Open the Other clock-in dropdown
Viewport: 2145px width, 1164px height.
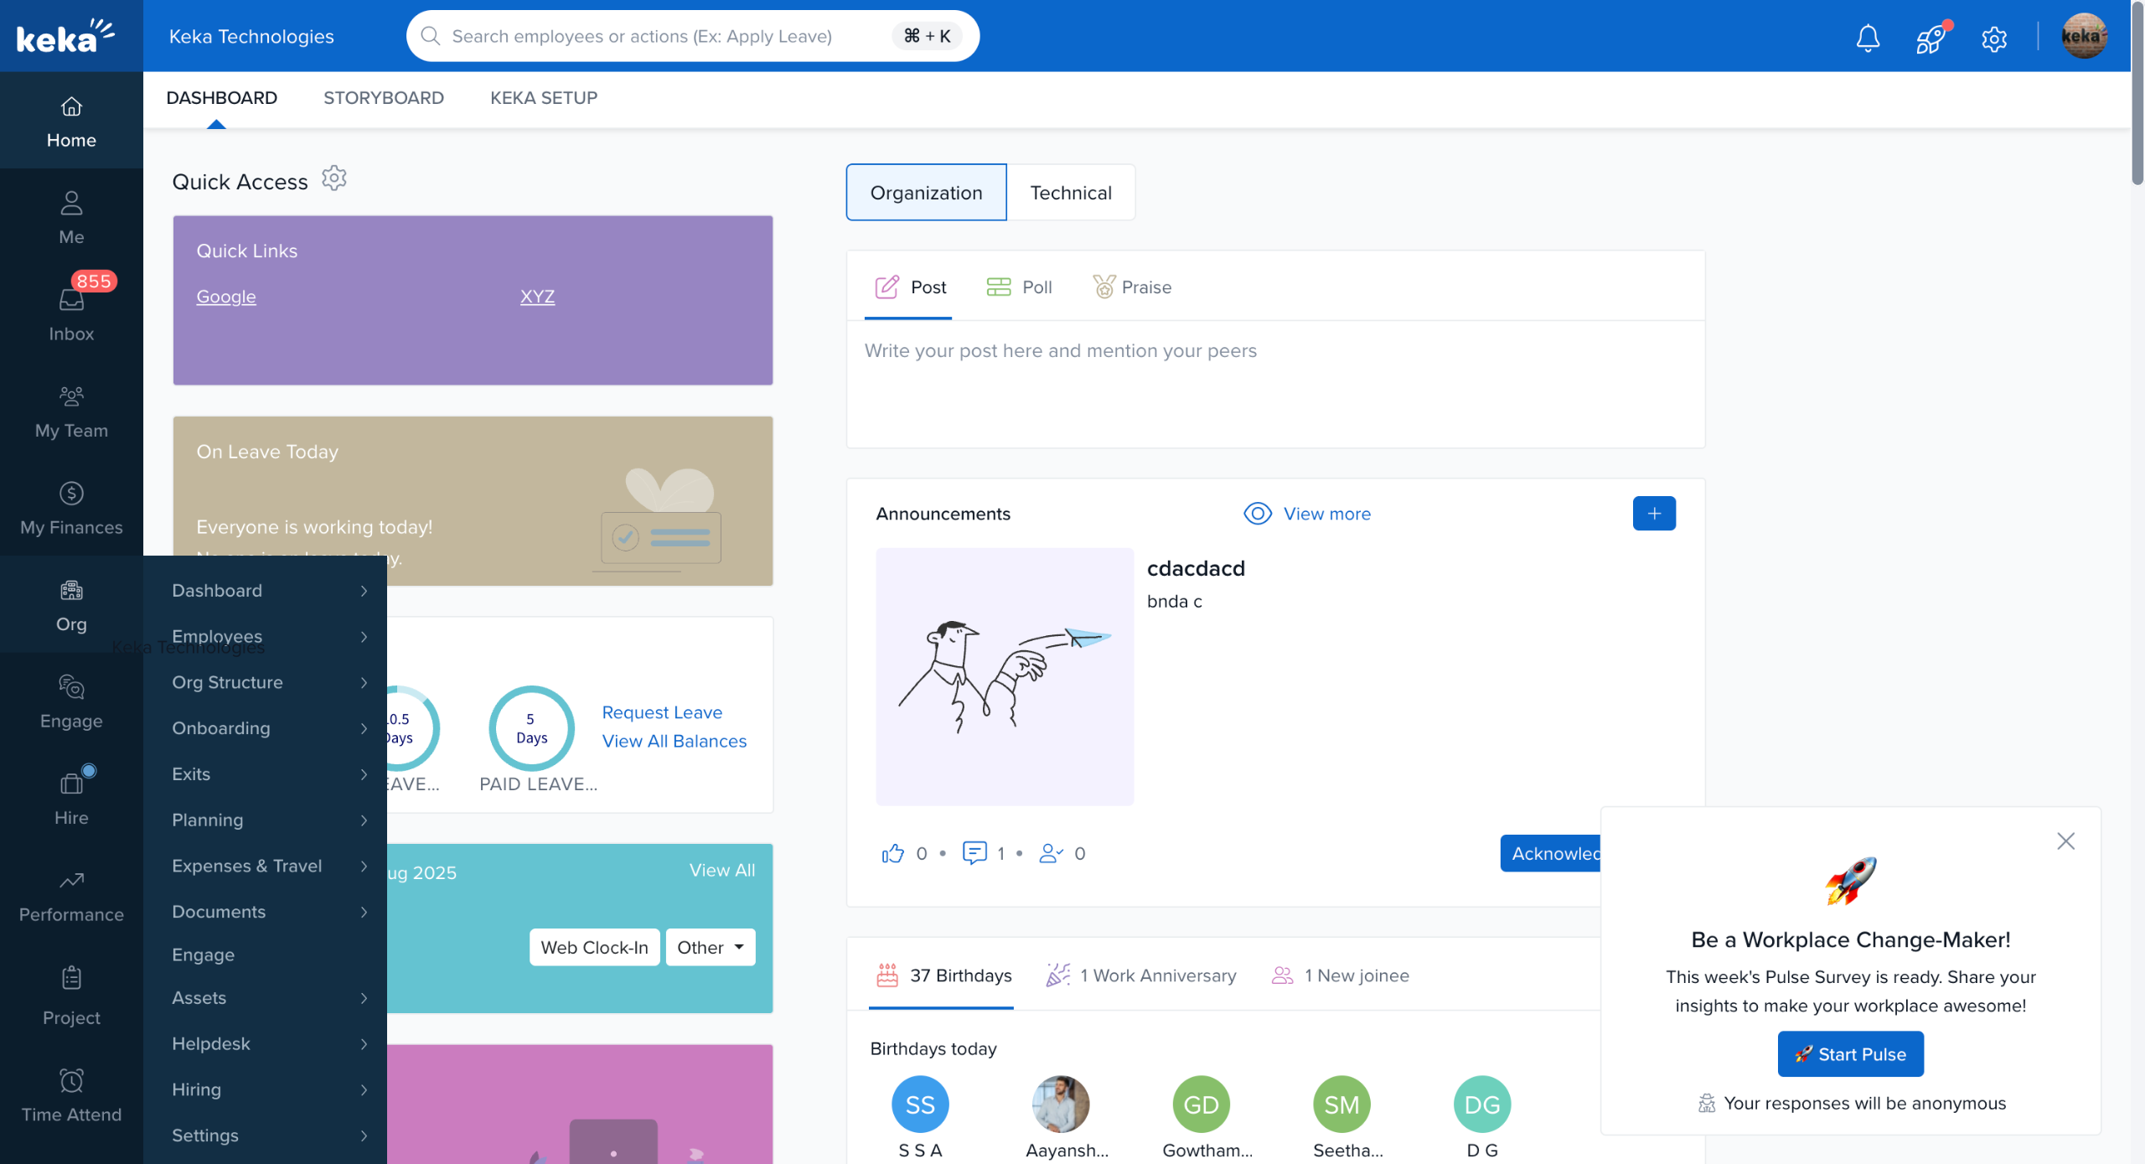(x=710, y=947)
